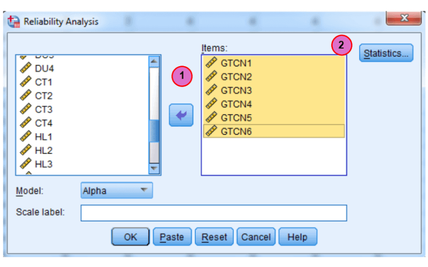This screenshot has width=428, height=267.
Task: Select HL3 in the variable list
Action: pos(43,164)
